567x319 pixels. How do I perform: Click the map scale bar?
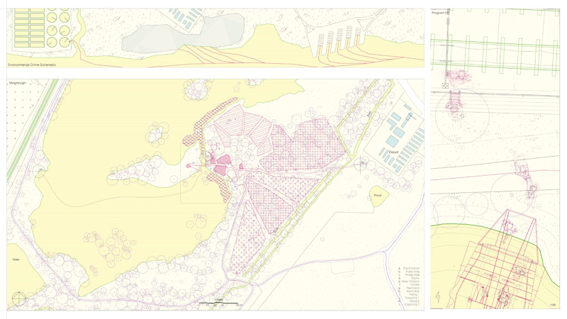220,303
